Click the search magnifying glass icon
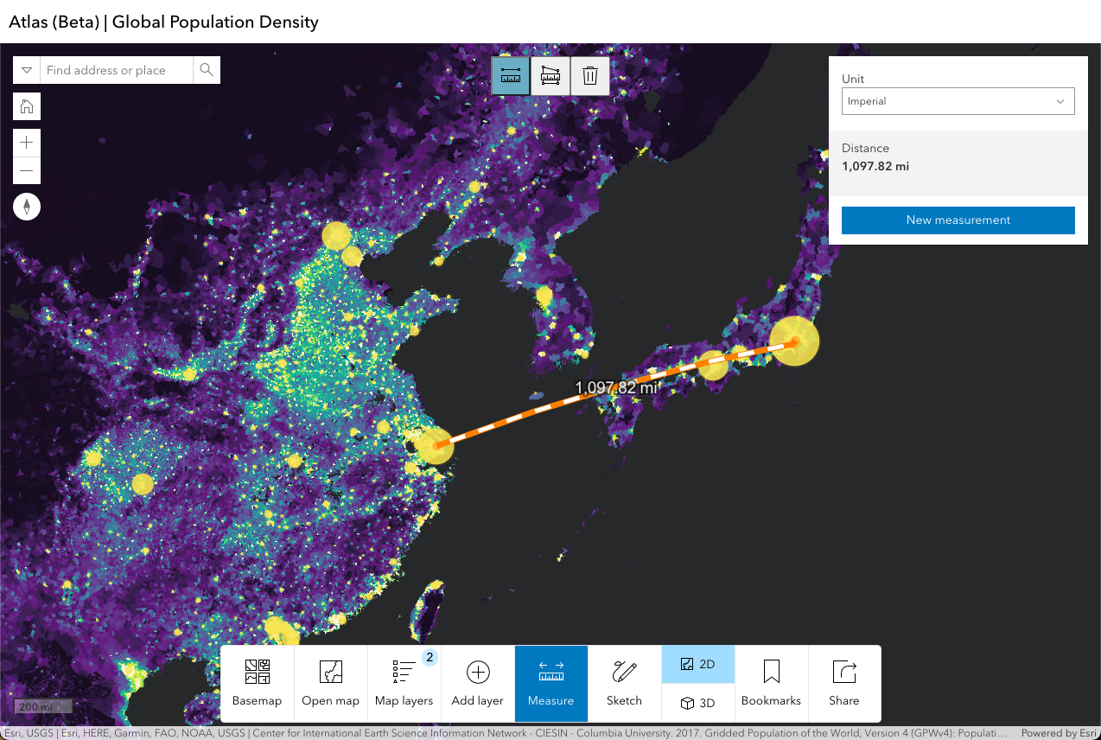The image size is (1101, 740). pyautogui.click(x=207, y=70)
